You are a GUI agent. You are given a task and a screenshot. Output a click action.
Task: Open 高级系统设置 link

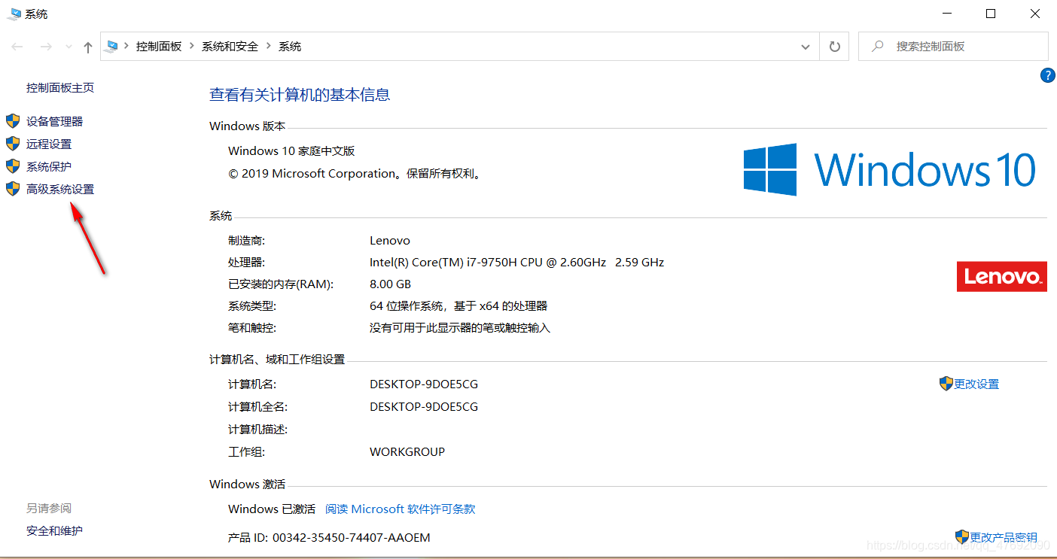(x=60, y=189)
